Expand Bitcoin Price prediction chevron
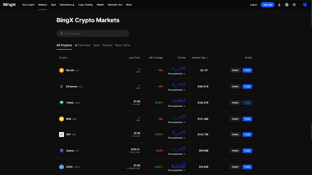Viewport: 312px width, 175px height. pyautogui.click(x=184, y=74)
